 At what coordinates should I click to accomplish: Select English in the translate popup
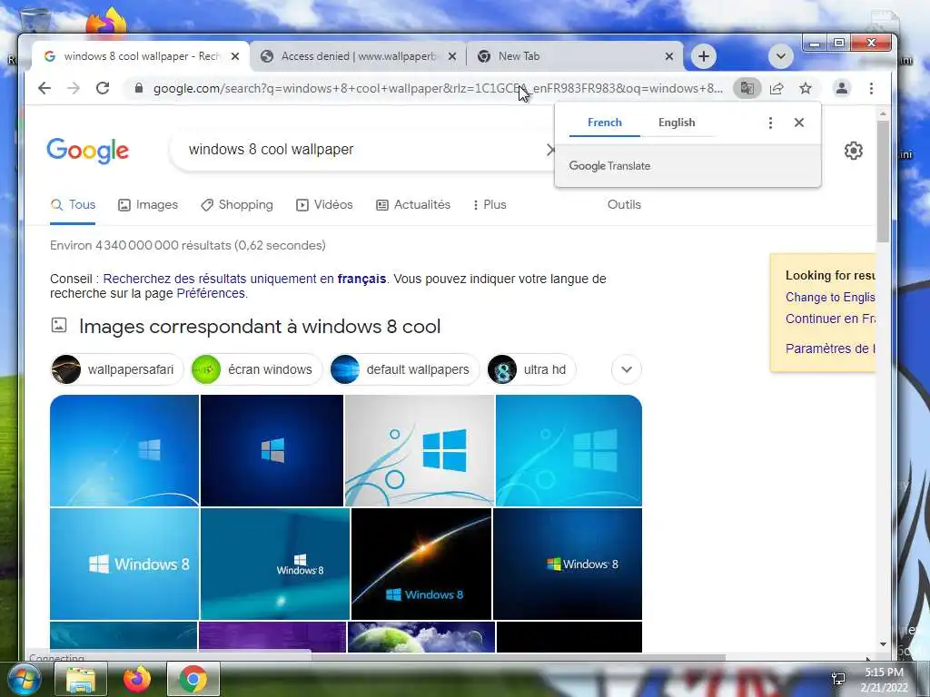point(677,123)
